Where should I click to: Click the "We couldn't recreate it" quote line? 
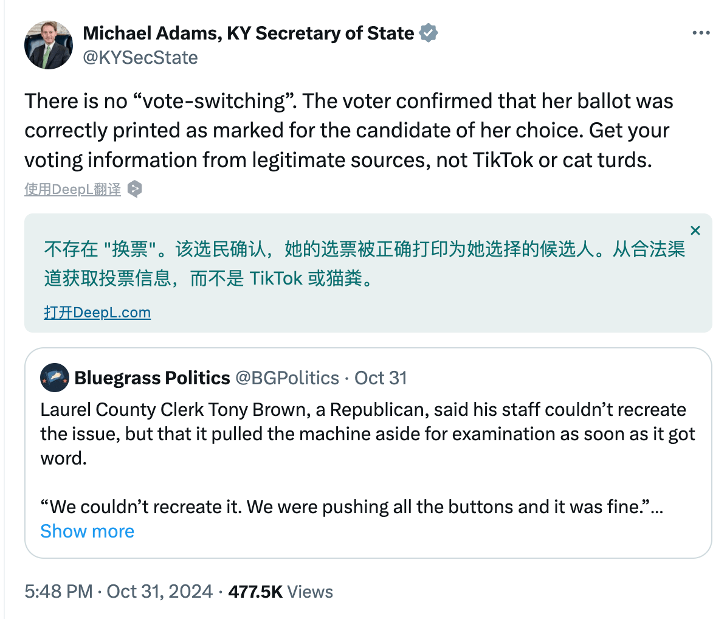346,507
